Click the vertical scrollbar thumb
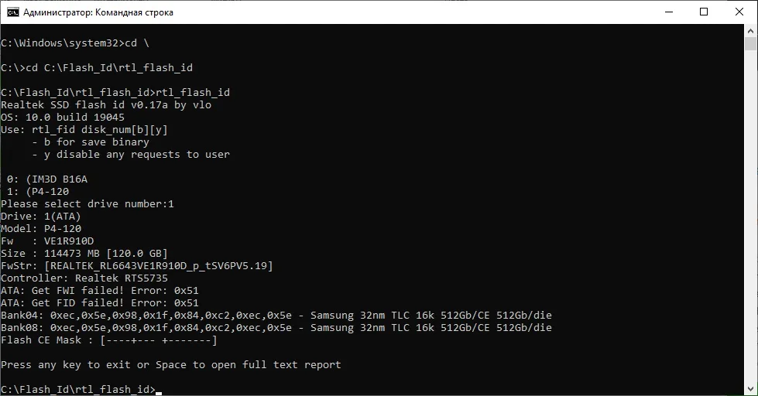758x396 pixels. pyautogui.click(x=750, y=44)
